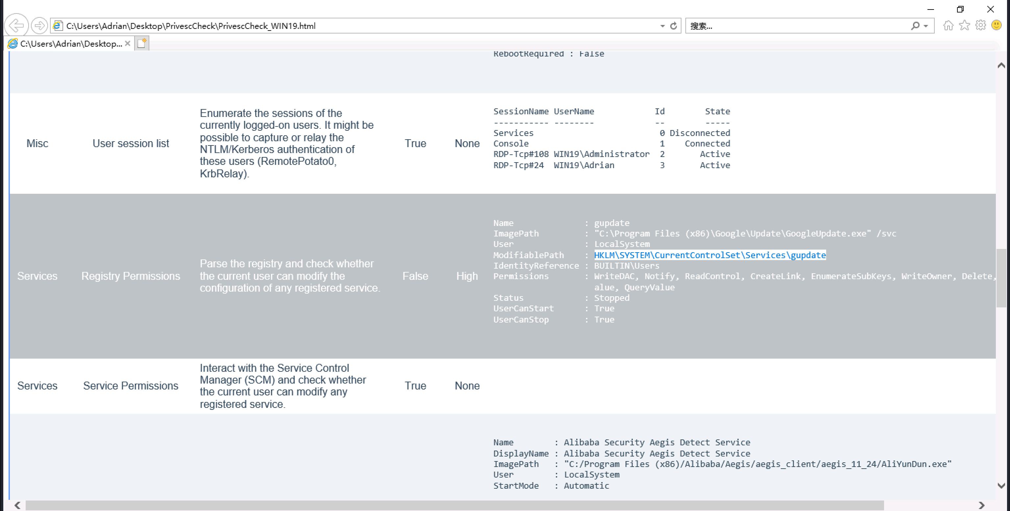Click the 'Automatic' StartMode value

[x=586, y=485]
